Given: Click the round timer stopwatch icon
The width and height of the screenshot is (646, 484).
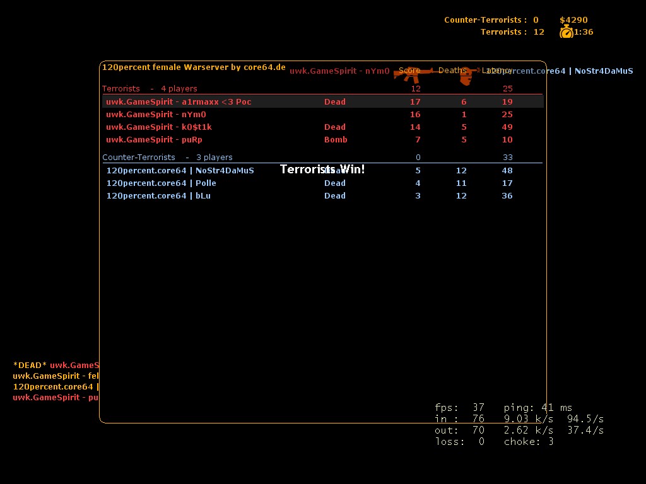Looking at the screenshot, I should click(566, 32).
